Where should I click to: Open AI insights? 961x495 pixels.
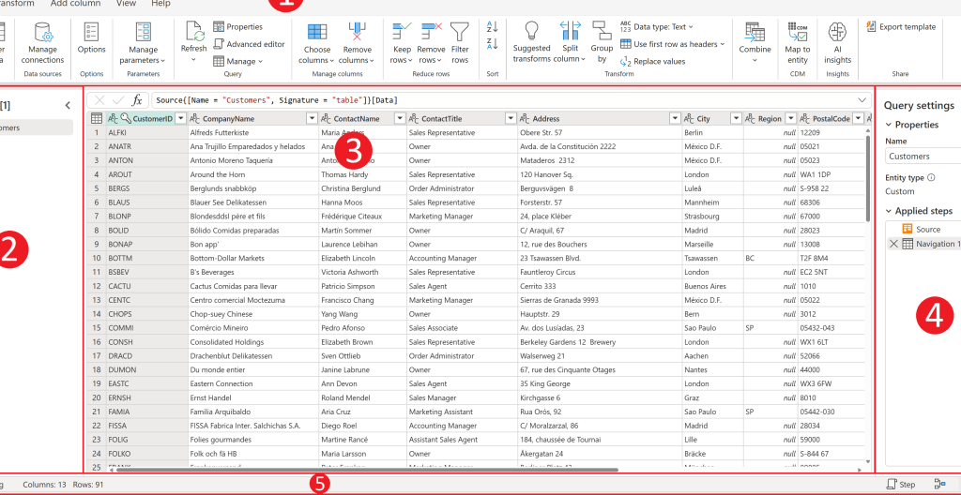pyautogui.click(x=837, y=43)
